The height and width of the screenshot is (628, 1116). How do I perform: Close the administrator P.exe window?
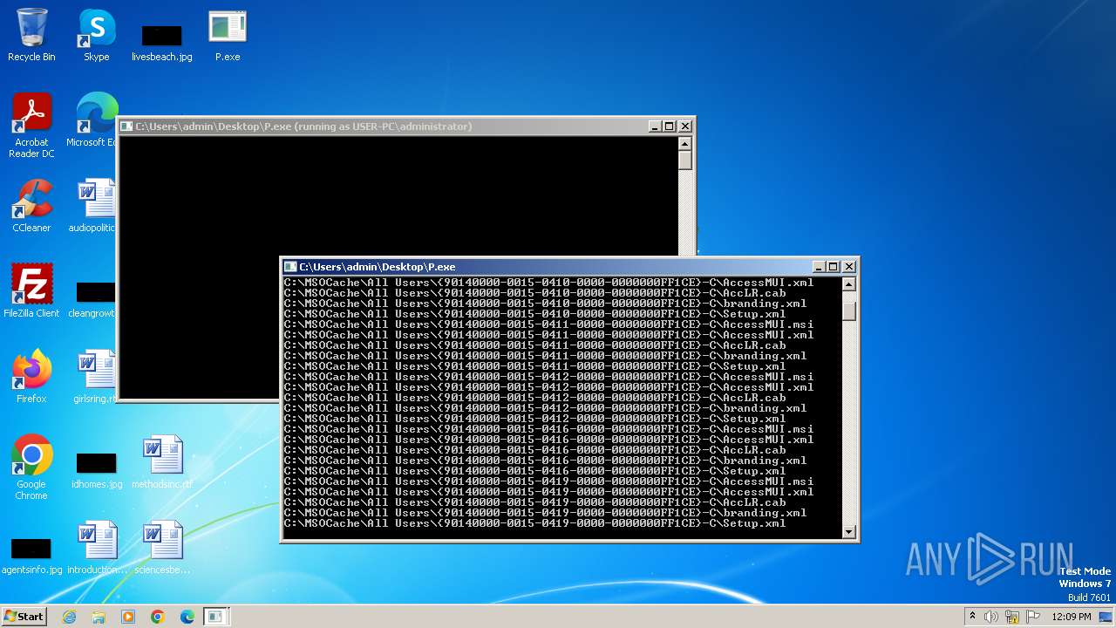(685, 126)
